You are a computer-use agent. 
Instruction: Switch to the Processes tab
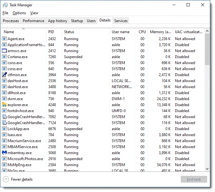tap(11, 21)
